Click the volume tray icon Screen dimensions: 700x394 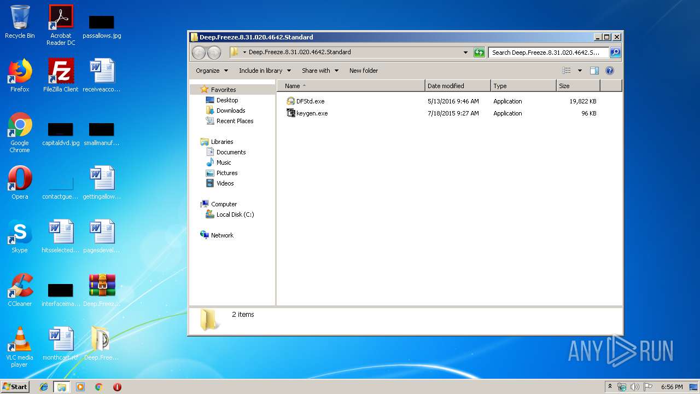pyautogui.click(x=635, y=387)
